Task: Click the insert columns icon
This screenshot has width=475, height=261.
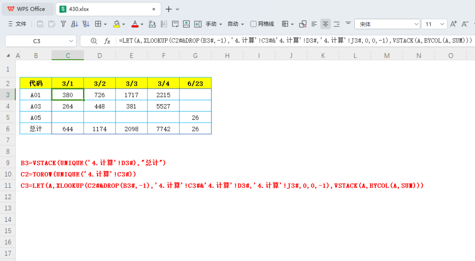Action: coord(164,24)
